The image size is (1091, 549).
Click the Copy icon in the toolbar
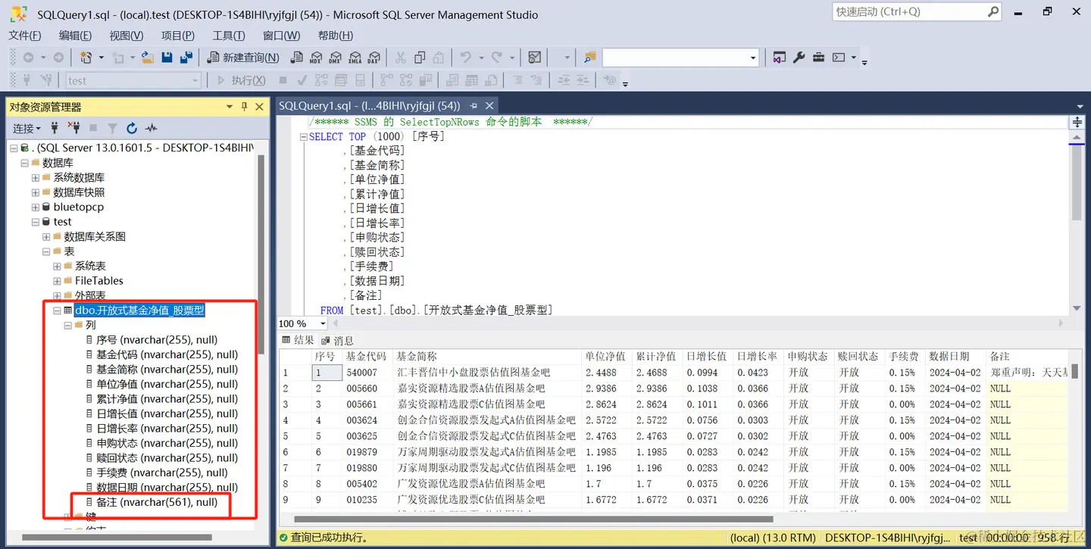(x=419, y=58)
